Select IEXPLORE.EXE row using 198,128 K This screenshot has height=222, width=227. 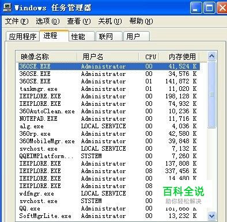(109, 96)
